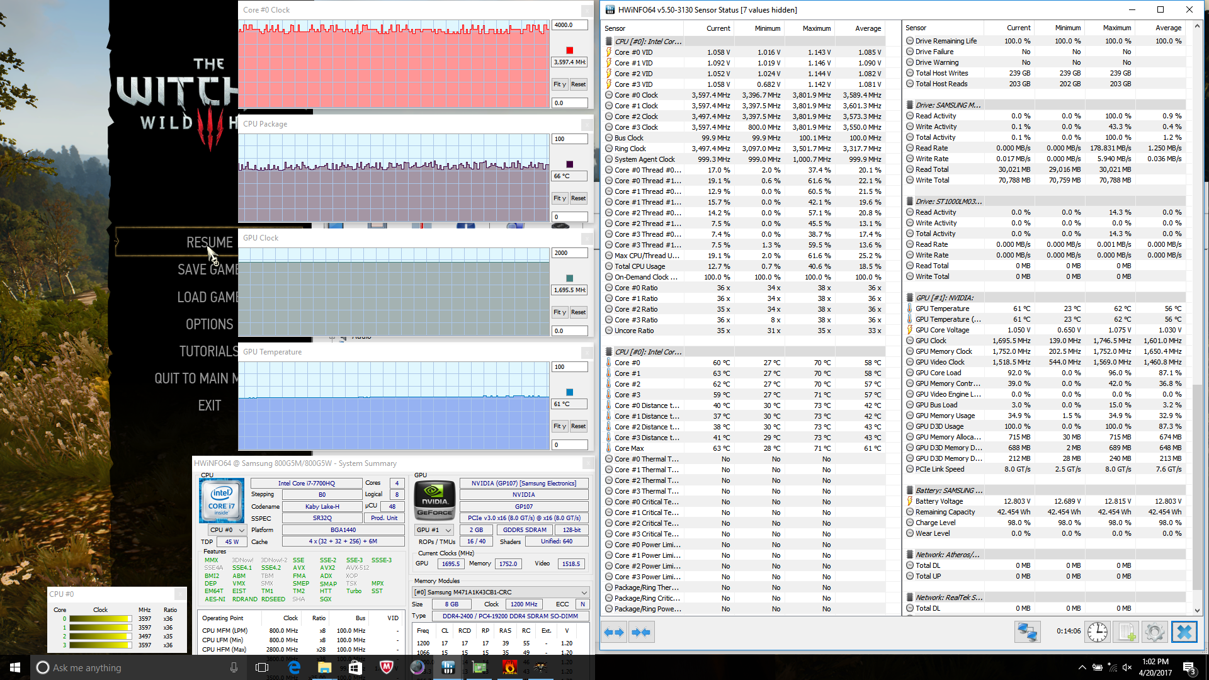Screen dimensions: 1209x680
Task: Click Reset in GPU Temperature graph
Action: click(x=578, y=426)
